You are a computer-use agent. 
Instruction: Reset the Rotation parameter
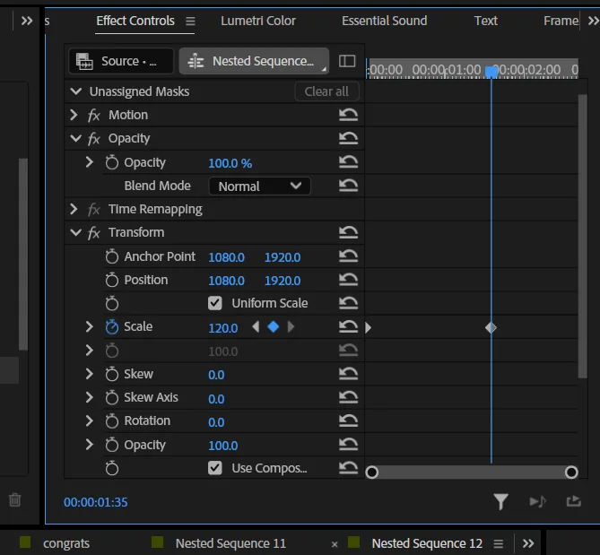coord(348,421)
